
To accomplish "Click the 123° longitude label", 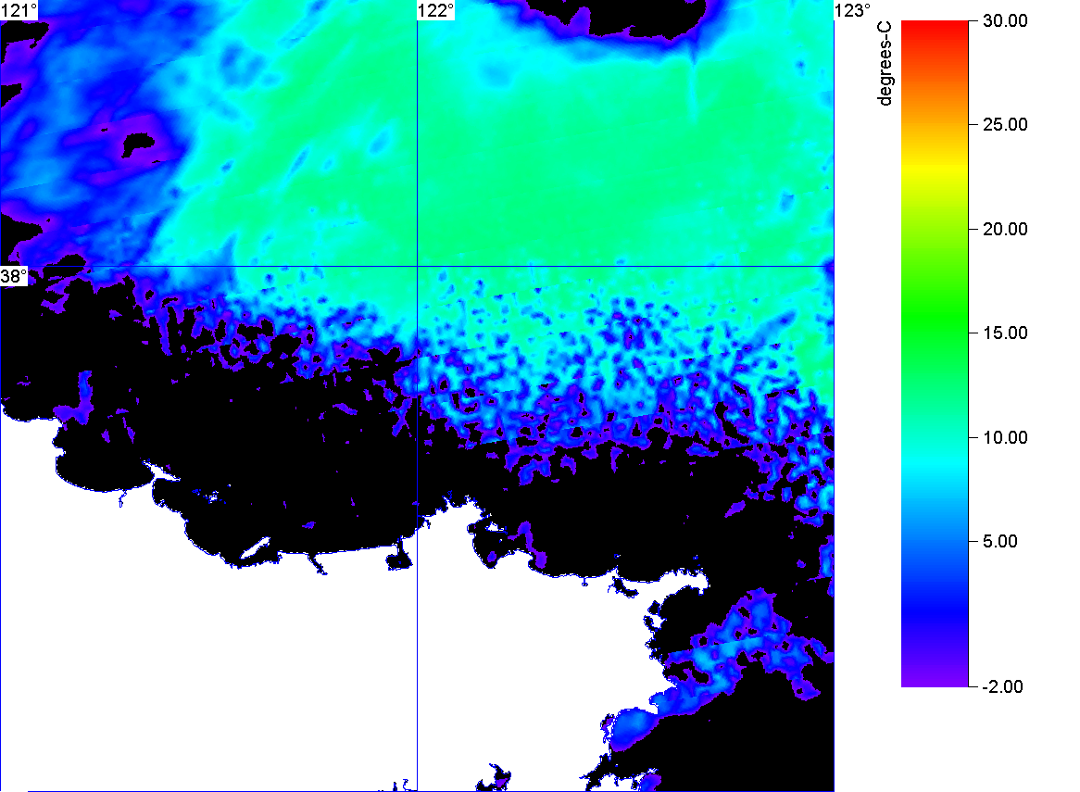I will (x=853, y=10).
